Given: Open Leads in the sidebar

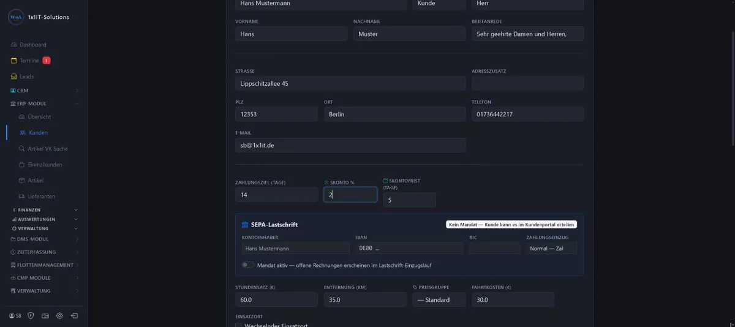Looking at the screenshot, I should 26,77.
